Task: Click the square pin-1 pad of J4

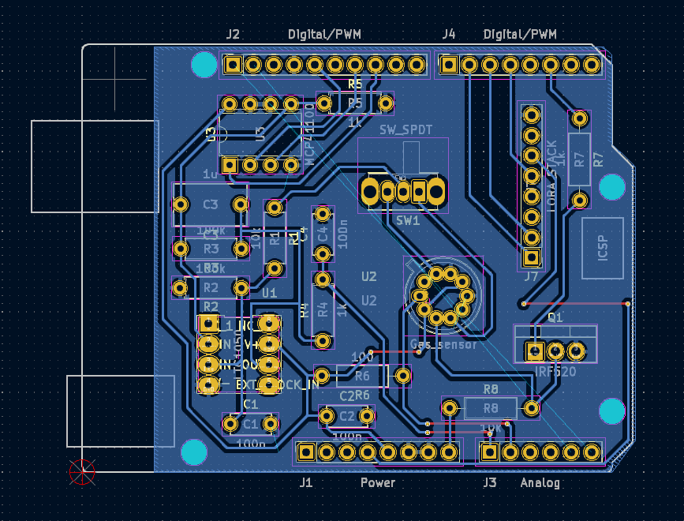Action: tap(448, 65)
